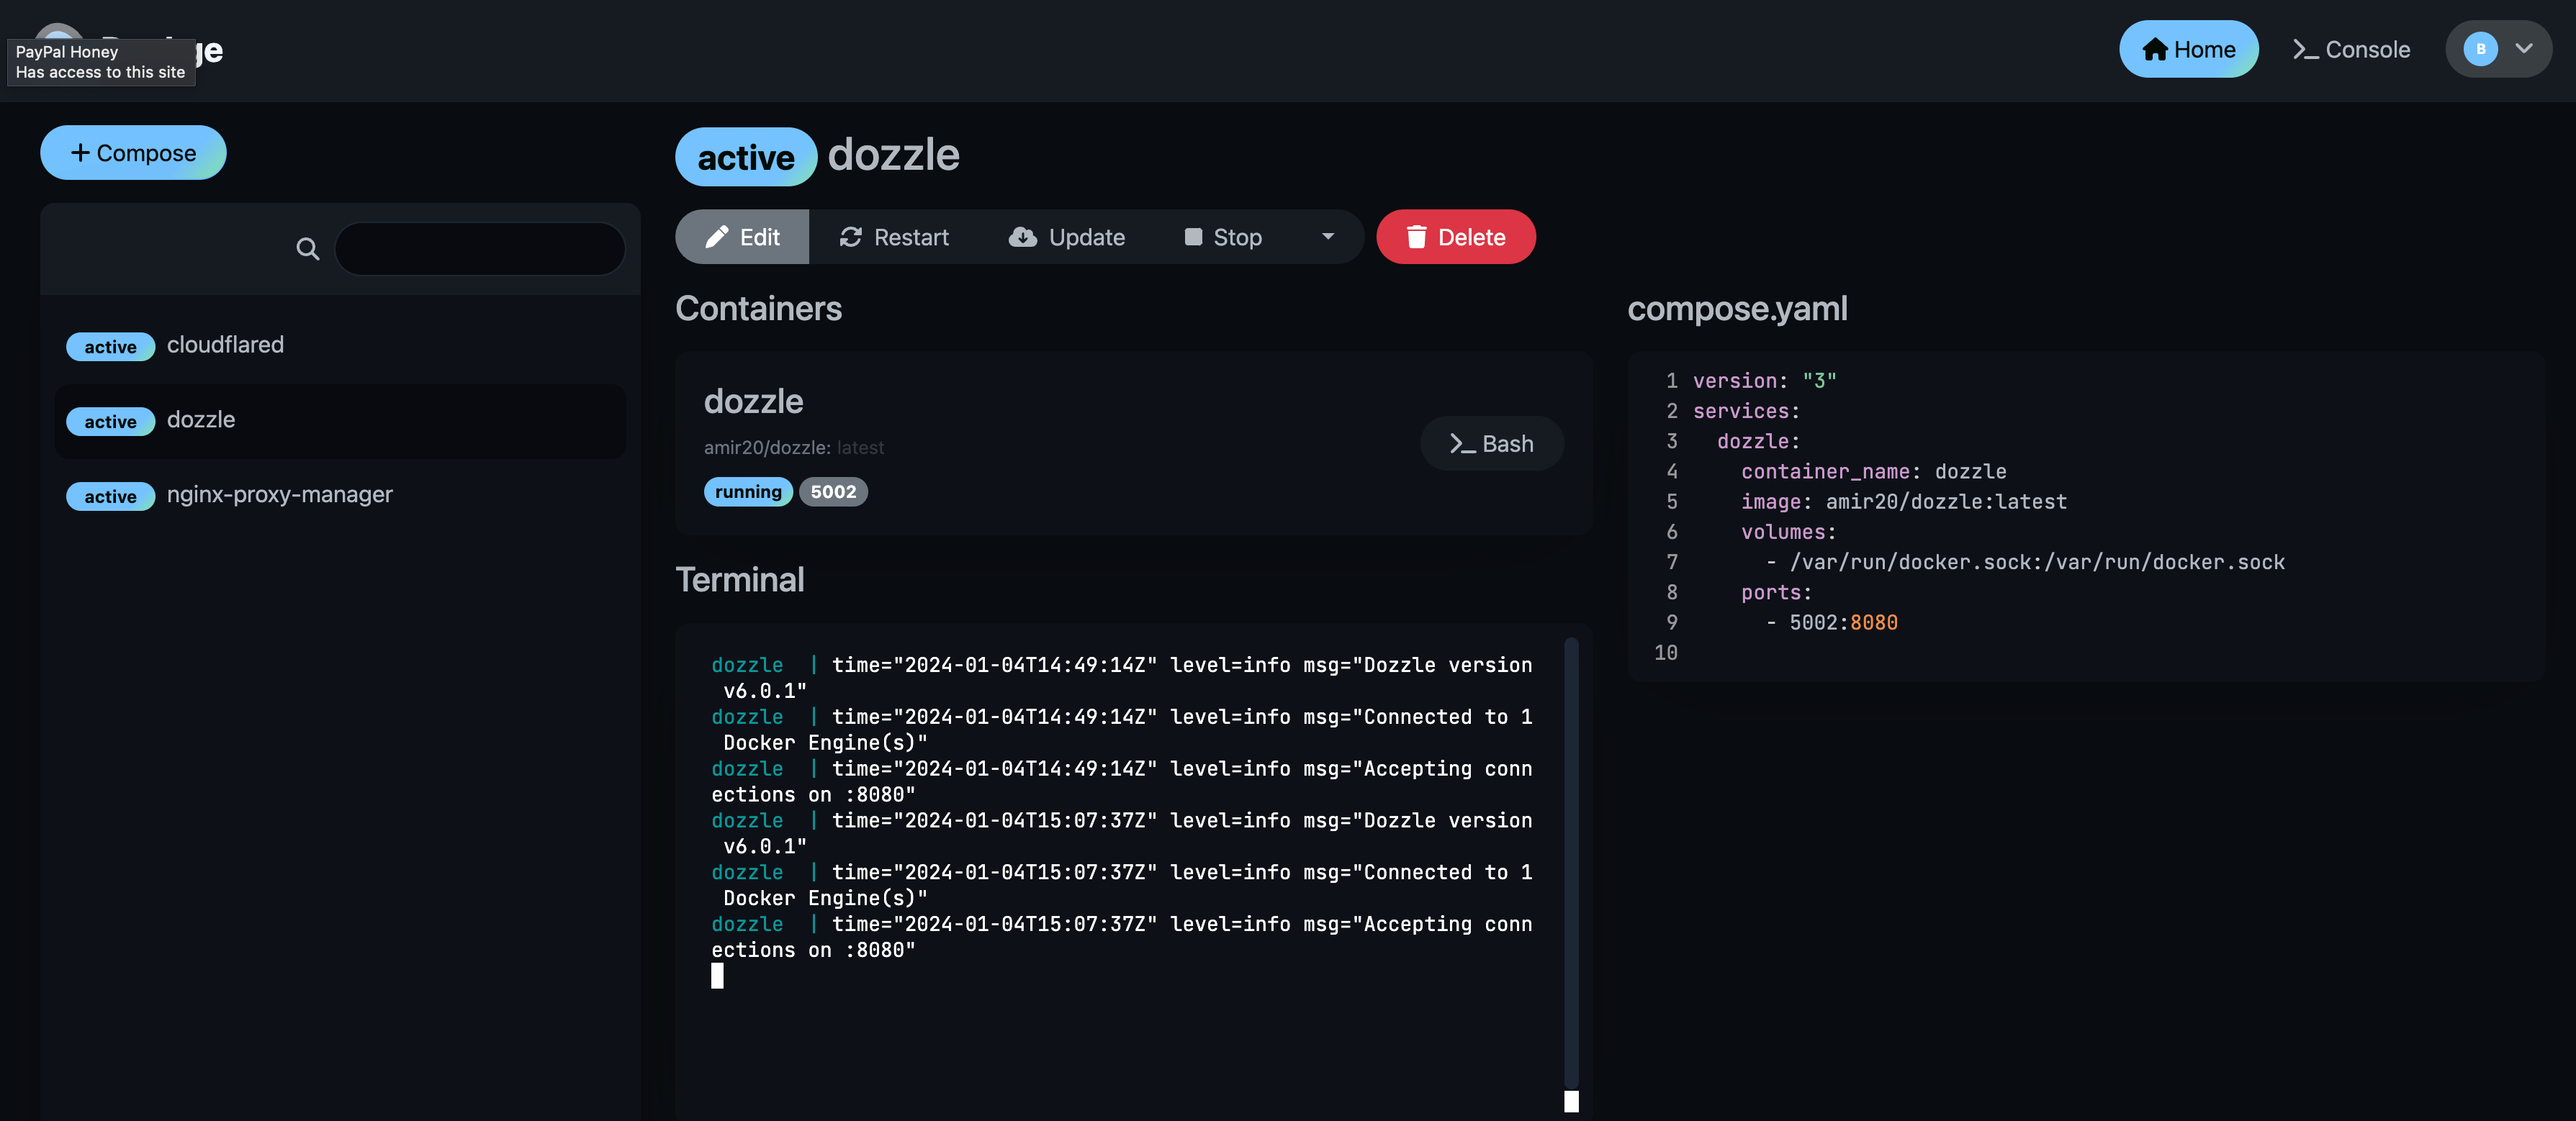Select the dozzle service in sidebar
The height and width of the screenshot is (1121, 2576).
200,420
